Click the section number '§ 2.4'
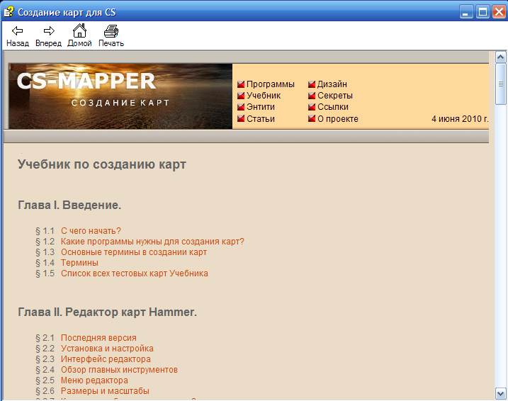508x401 pixels. coord(45,370)
